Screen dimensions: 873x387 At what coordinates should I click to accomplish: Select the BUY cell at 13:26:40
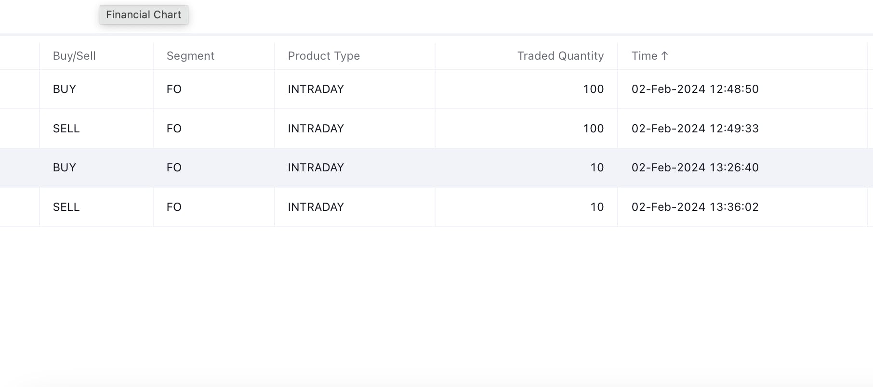tap(65, 168)
